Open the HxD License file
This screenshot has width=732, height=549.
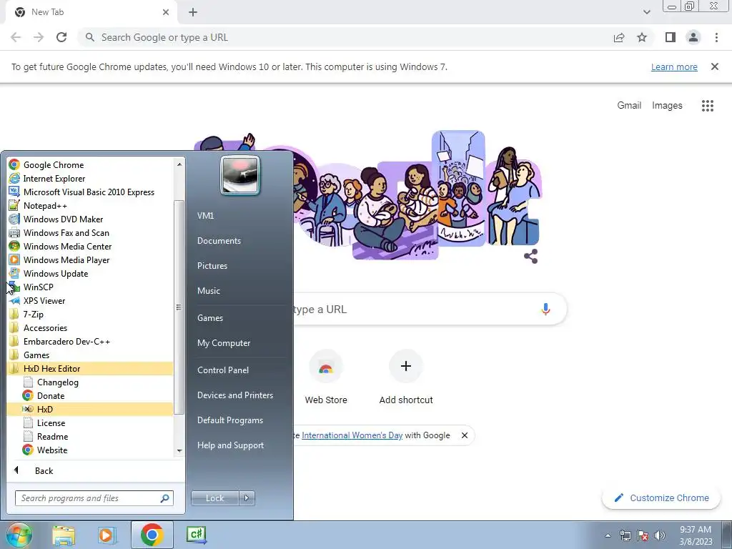click(90, 422)
